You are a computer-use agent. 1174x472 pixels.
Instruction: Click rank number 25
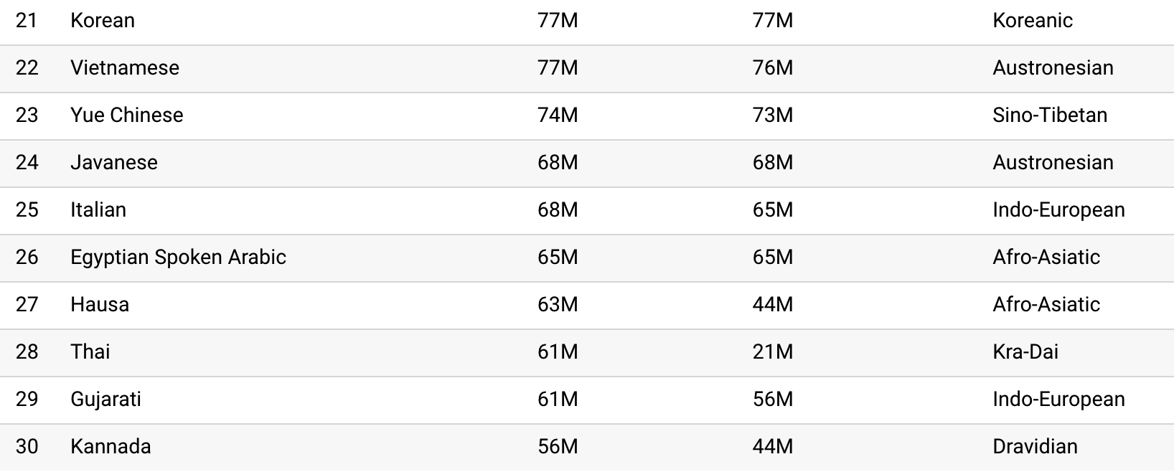27,209
